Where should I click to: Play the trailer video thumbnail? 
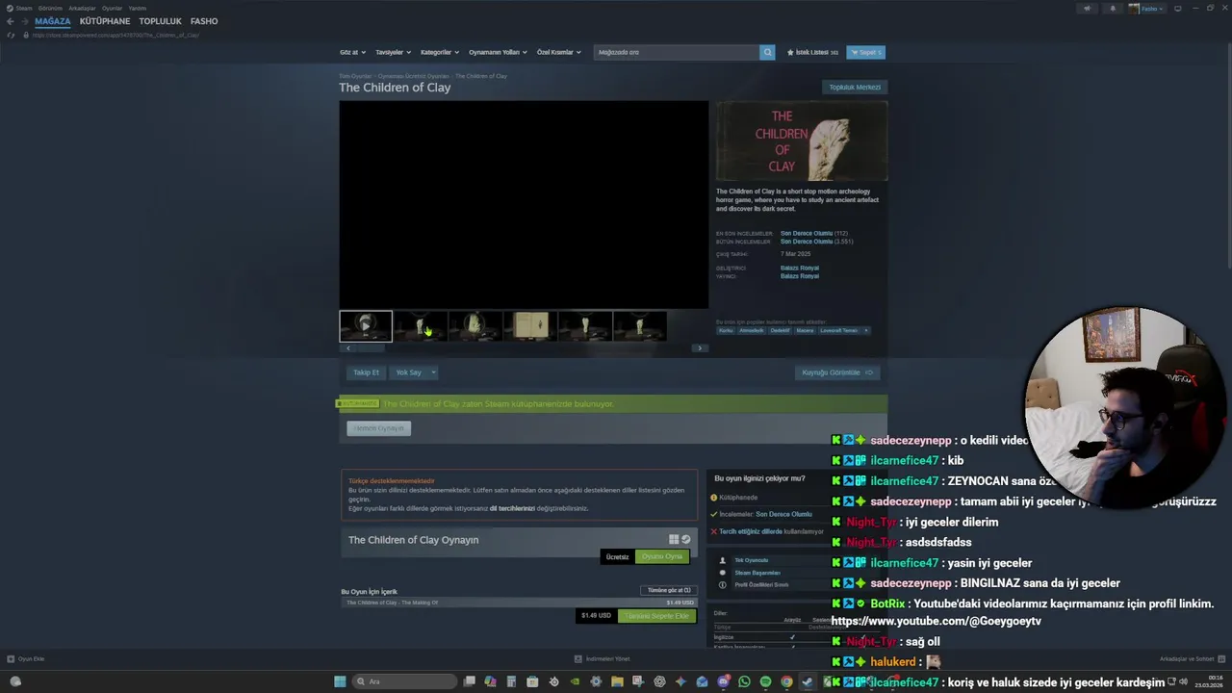click(366, 326)
